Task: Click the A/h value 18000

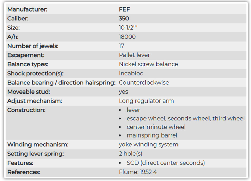Action: 127,37
